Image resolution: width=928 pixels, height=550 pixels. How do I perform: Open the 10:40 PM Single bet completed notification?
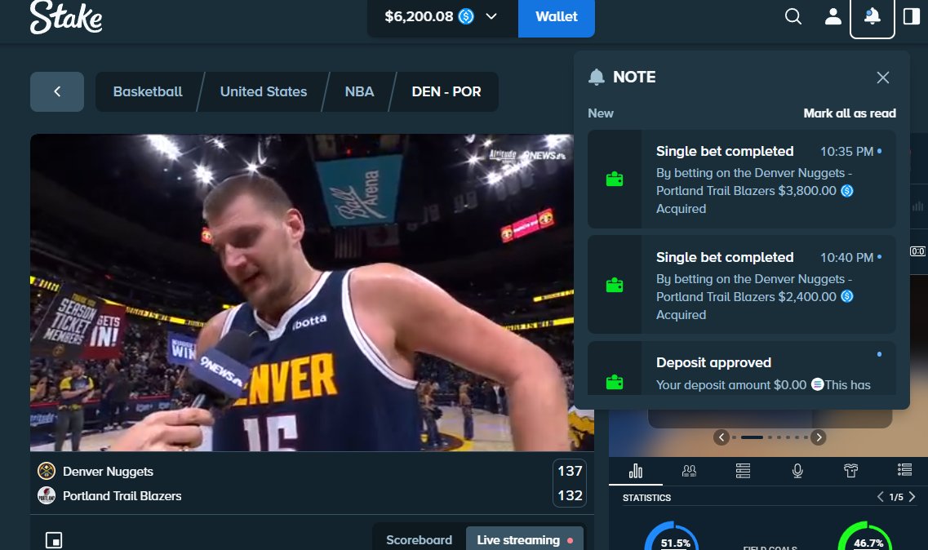[x=742, y=285]
